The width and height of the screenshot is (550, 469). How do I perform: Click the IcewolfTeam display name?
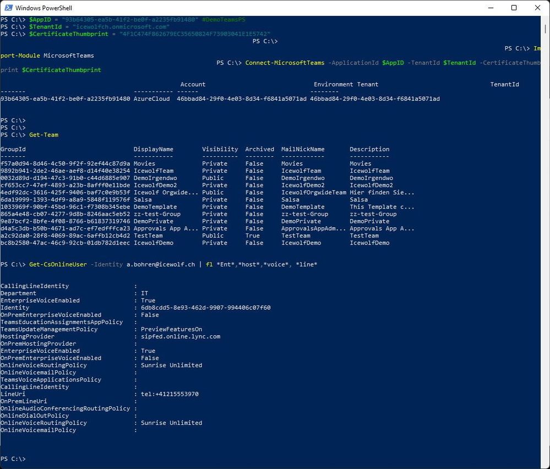(x=153, y=171)
